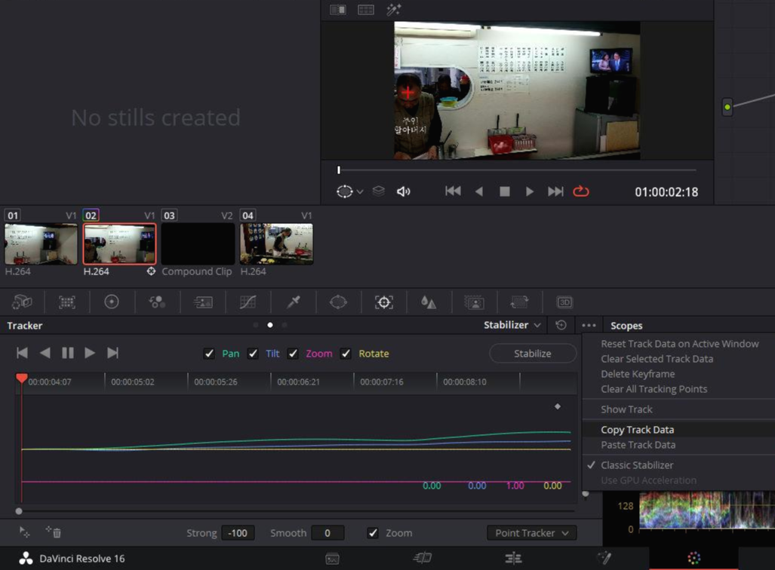
Task: Jump to last frame in viewer
Action: [x=555, y=192]
